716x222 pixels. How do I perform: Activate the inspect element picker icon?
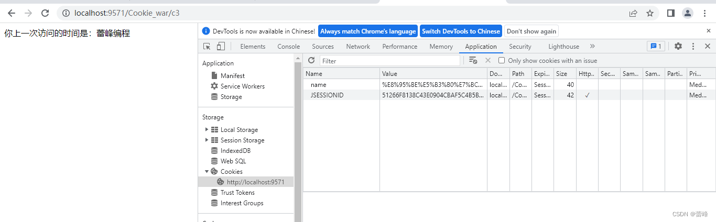pyautogui.click(x=207, y=46)
